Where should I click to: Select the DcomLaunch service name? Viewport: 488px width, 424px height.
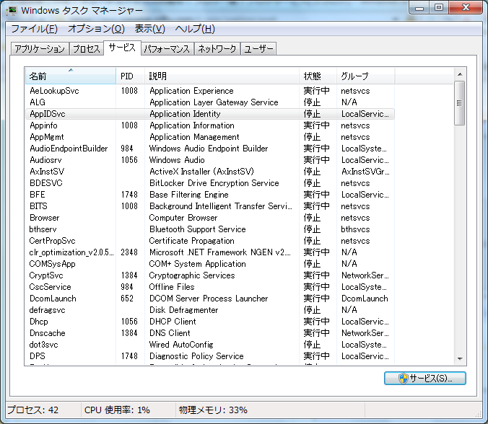click(53, 299)
